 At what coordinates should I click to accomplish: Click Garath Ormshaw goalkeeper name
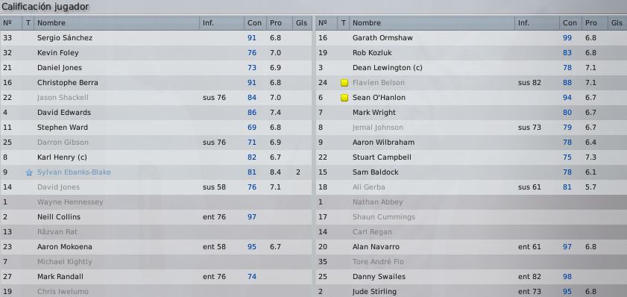click(382, 38)
